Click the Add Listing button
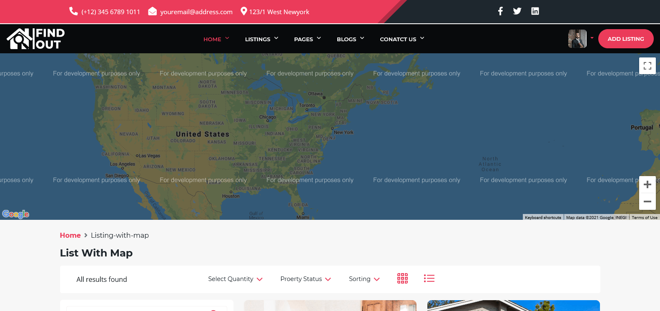The image size is (660, 311). 626,39
